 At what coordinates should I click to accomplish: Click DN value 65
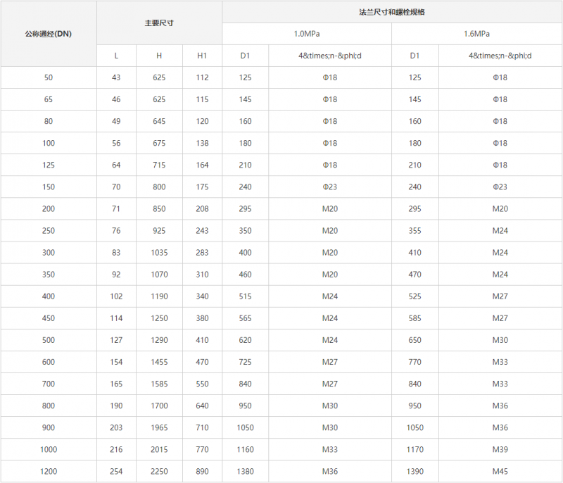[49, 99]
